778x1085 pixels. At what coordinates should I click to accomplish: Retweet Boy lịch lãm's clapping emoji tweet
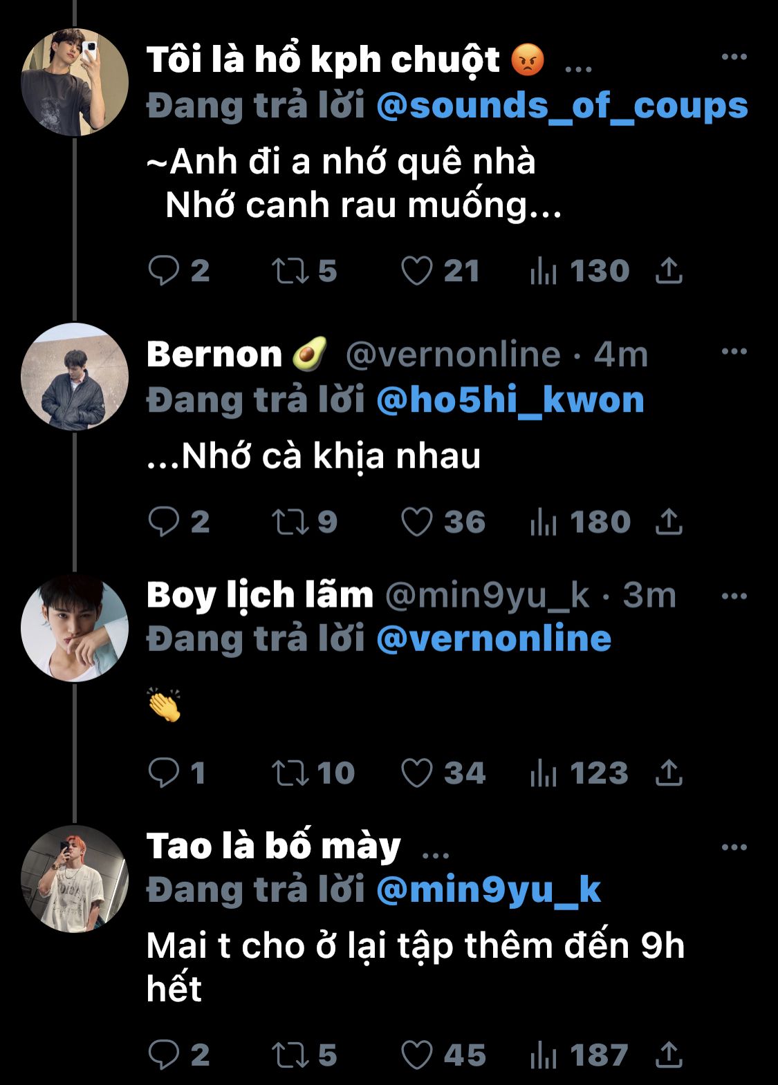[290, 773]
